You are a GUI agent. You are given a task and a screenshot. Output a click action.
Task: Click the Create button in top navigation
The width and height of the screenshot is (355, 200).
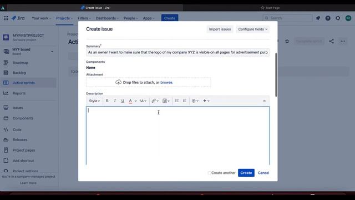[170, 18]
